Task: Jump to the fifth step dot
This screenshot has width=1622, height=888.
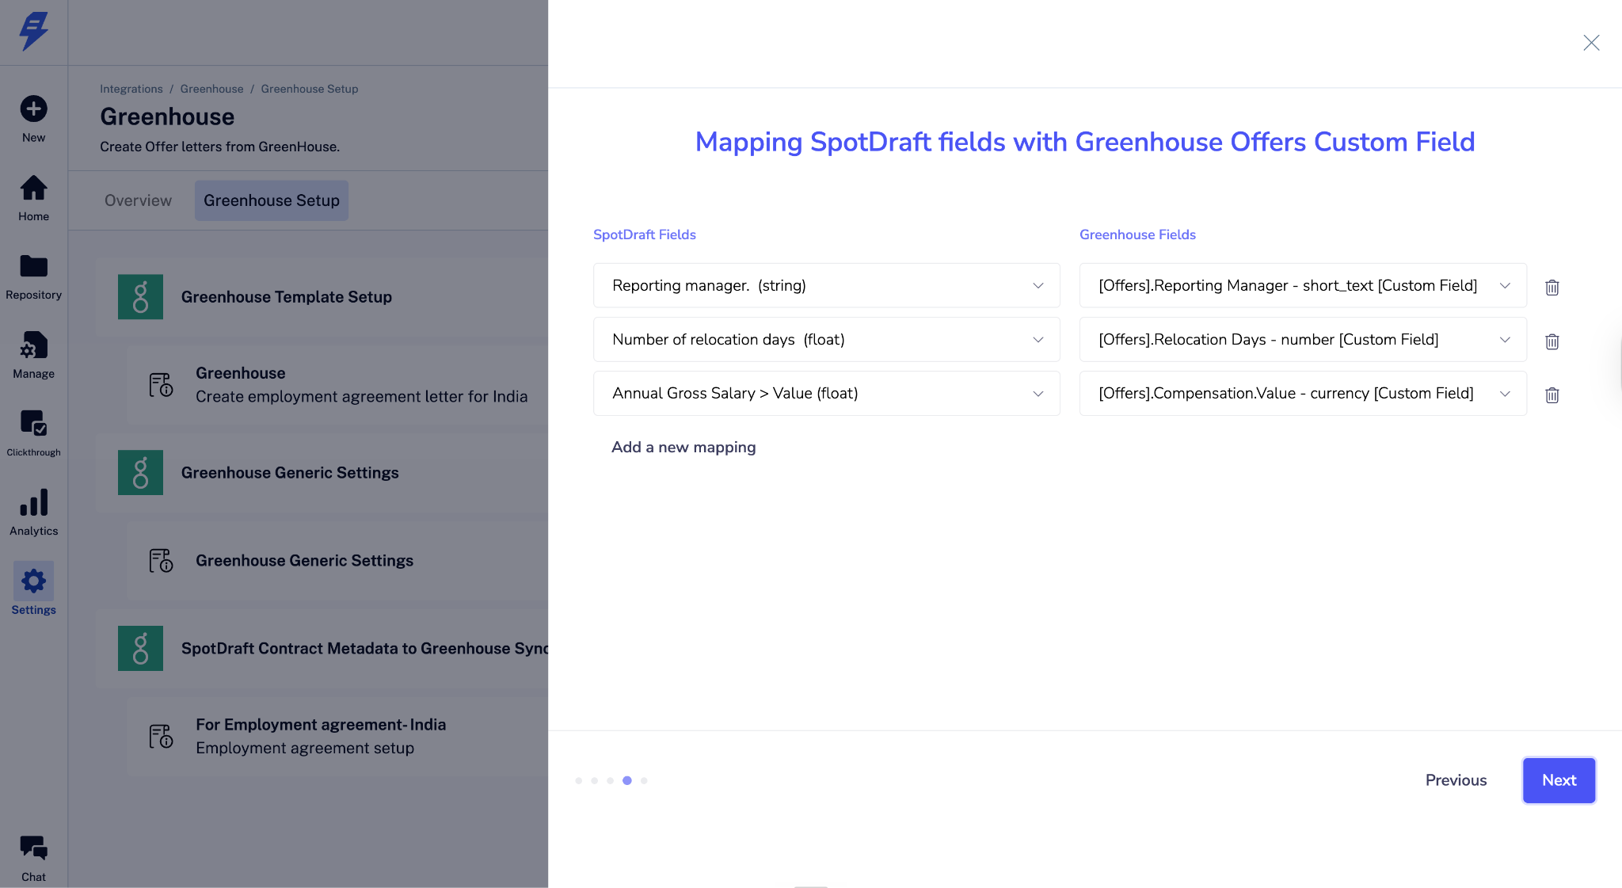Action: [x=645, y=781]
